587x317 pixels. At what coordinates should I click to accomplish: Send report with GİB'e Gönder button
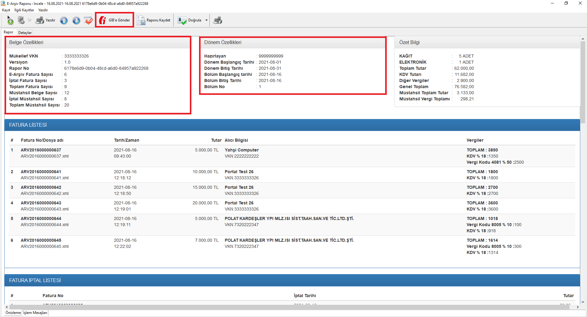[x=115, y=20]
